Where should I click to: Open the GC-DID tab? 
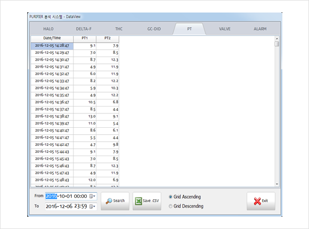click(x=154, y=29)
